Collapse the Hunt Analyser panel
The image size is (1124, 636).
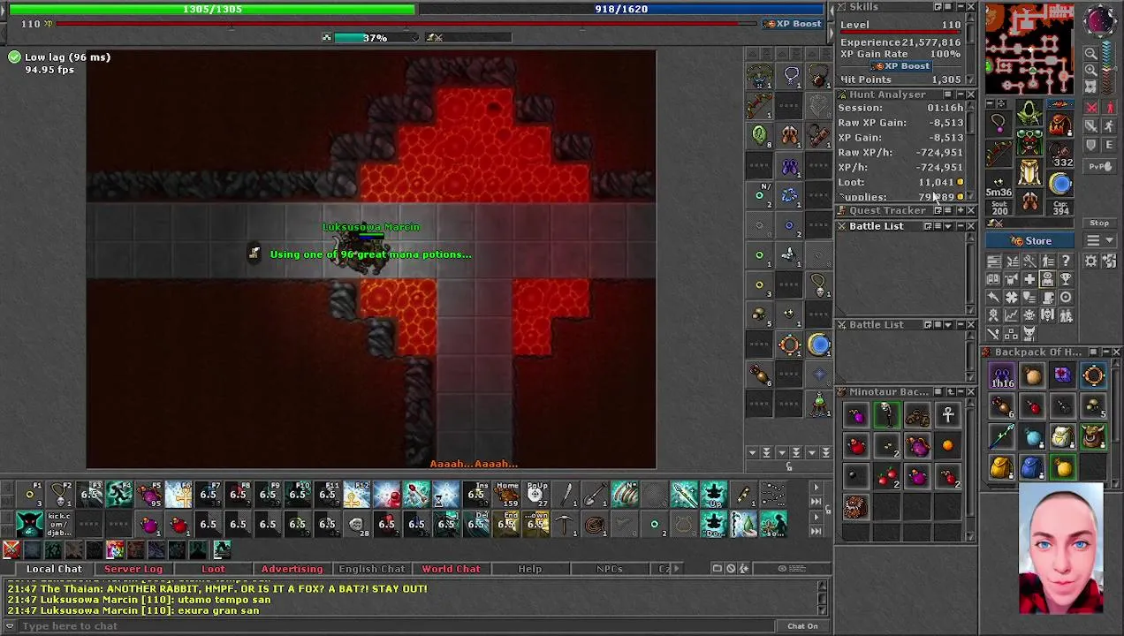tap(959, 95)
